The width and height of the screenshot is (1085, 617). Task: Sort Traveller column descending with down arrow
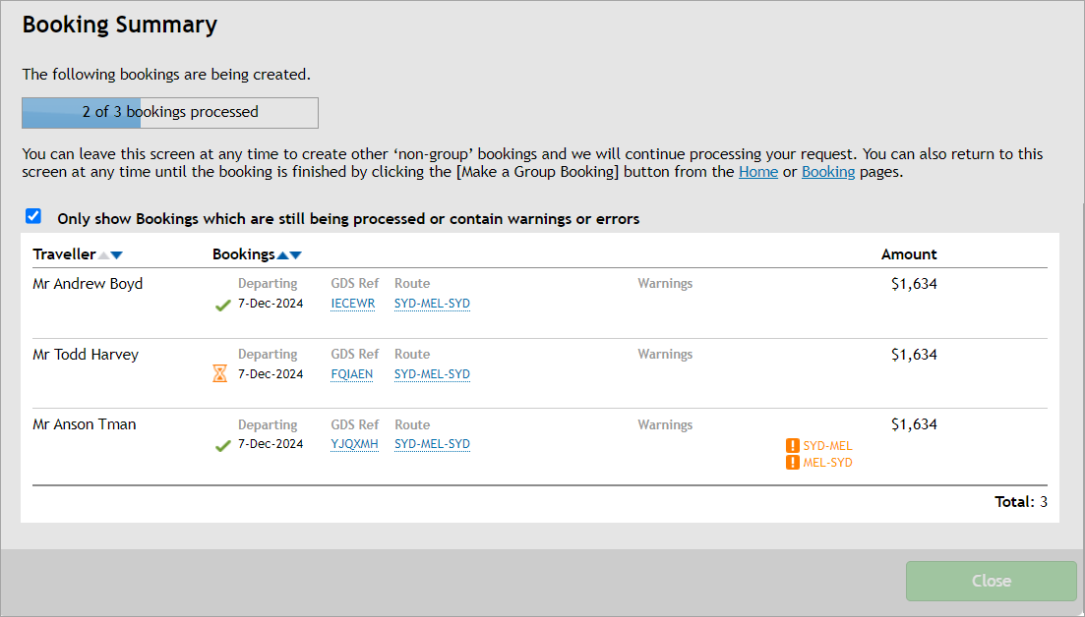pyautogui.click(x=117, y=255)
